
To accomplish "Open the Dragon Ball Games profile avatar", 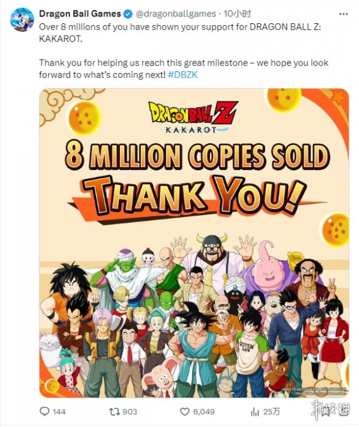I will (22, 20).
